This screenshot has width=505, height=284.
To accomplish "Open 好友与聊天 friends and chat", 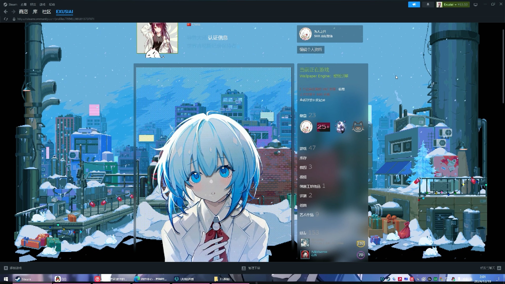I will pyautogui.click(x=491, y=268).
